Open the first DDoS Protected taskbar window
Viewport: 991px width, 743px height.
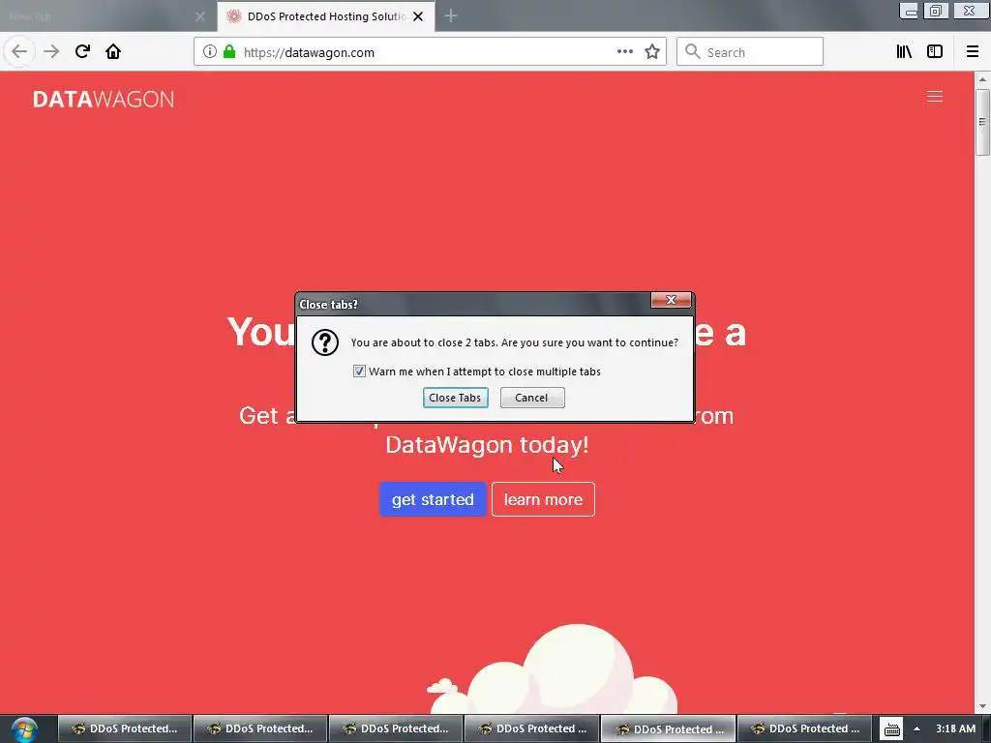pyautogui.click(x=125, y=729)
